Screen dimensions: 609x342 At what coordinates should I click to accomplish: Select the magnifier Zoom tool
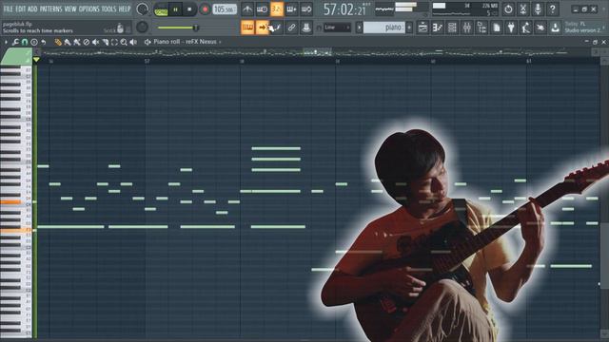coord(124,42)
